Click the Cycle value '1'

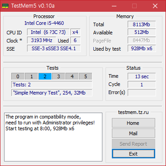[x=142, y=85]
